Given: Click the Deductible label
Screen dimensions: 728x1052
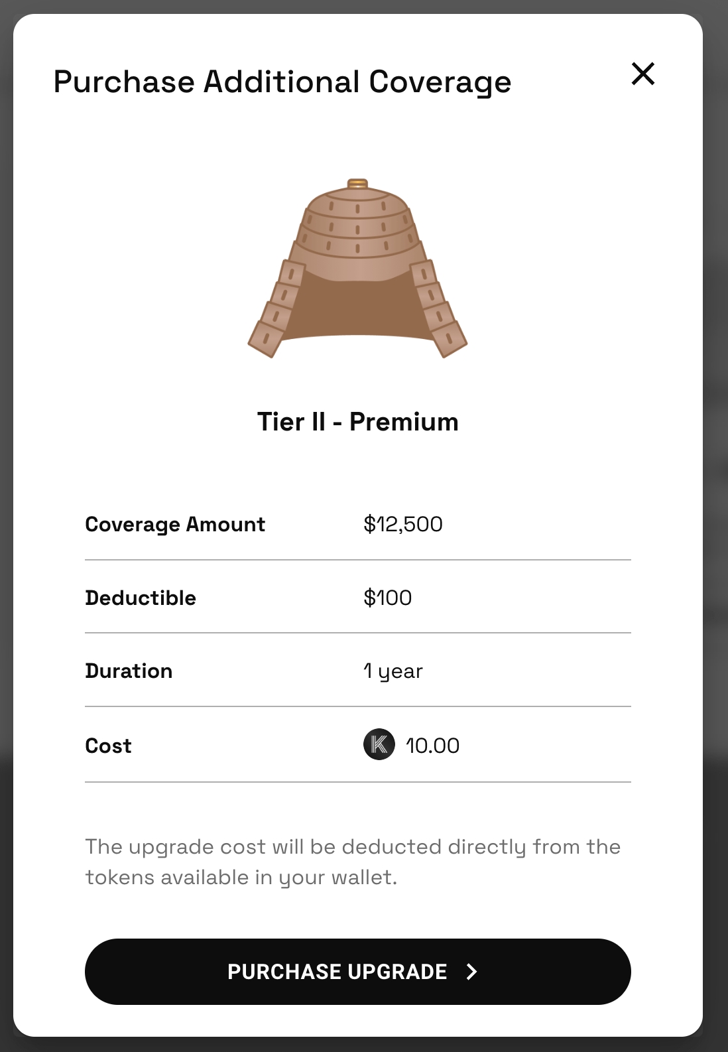Looking at the screenshot, I should (x=141, y=598).
